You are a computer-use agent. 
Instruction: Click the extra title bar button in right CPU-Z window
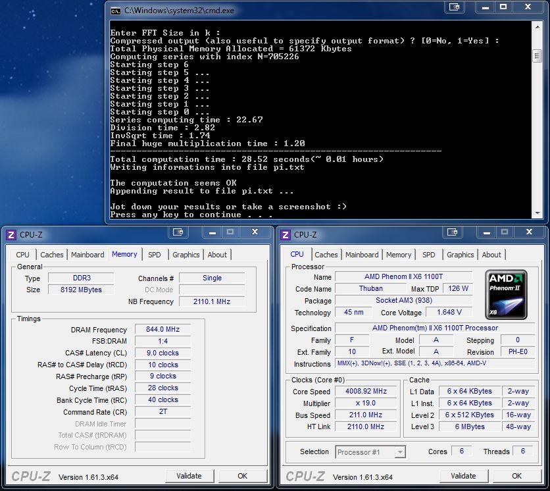pyautogui.click(x=453, y=232)
